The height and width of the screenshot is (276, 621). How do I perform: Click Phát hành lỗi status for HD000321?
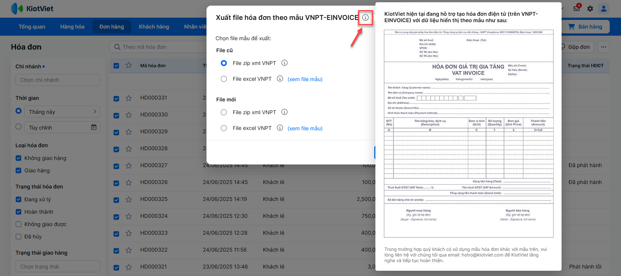585,267
